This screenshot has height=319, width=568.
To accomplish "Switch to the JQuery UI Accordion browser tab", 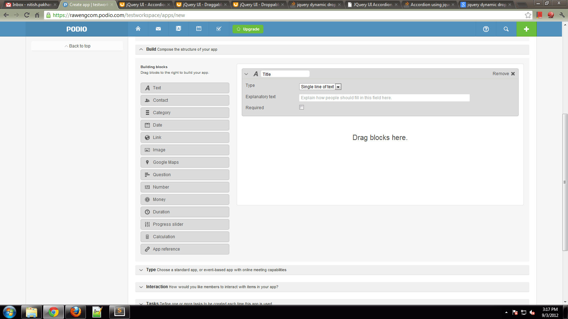I will point(371,5).
